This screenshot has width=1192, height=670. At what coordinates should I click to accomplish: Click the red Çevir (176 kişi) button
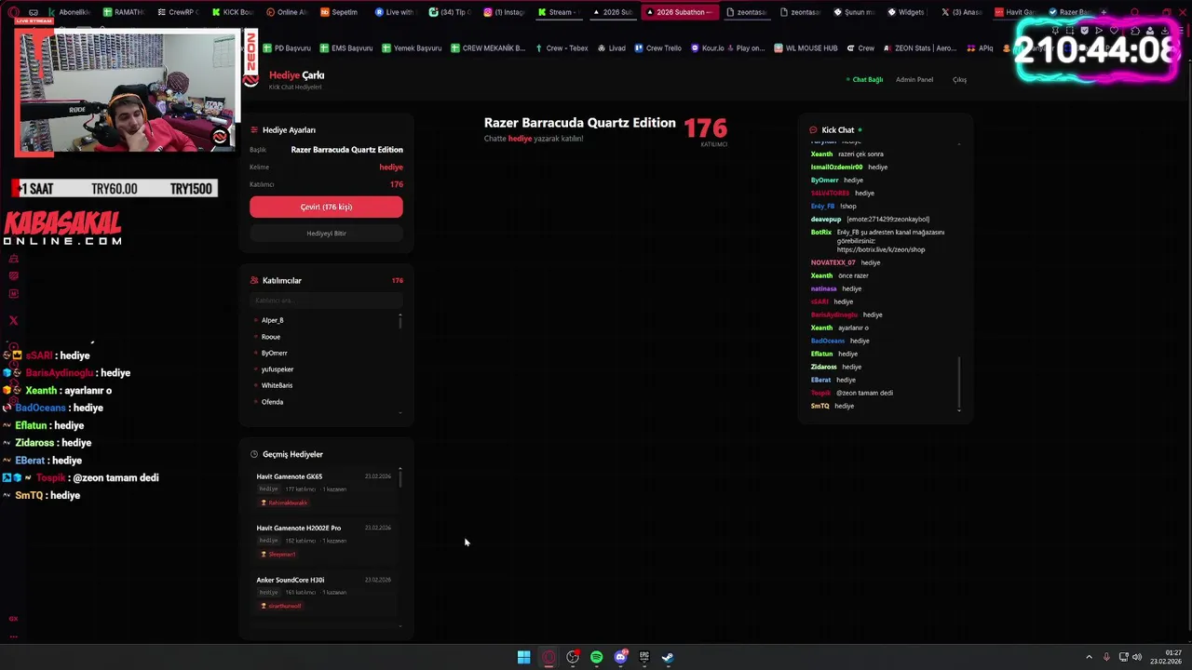(326, 207)
